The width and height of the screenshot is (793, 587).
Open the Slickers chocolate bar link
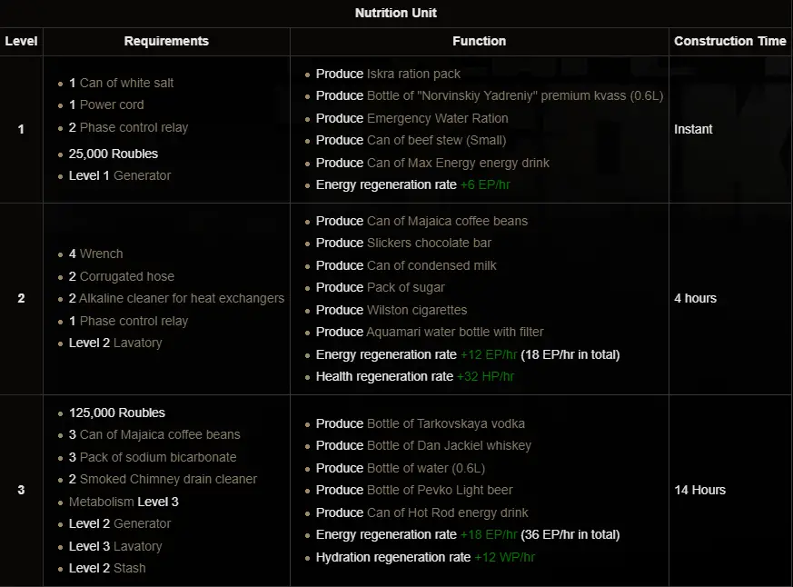click(x=429, y=243)
